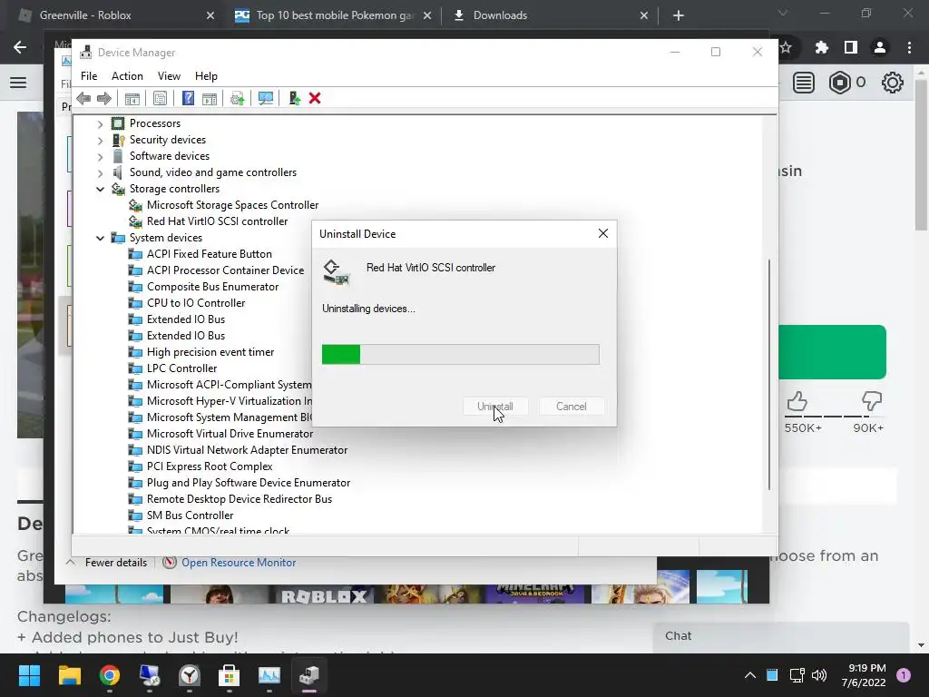Click thumbs up like icon on Roblox

click(x=797, y=402)
